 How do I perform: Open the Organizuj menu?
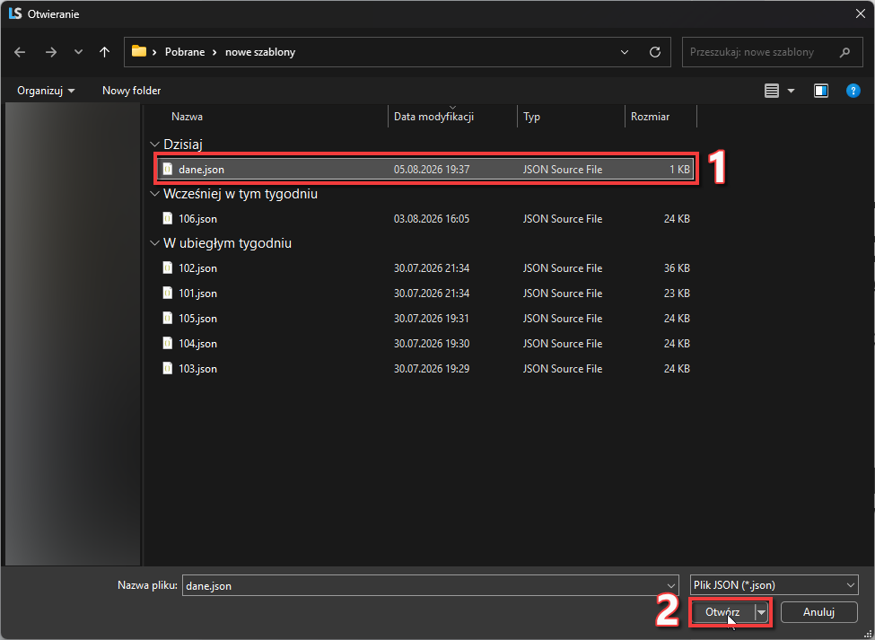coord(46,91)
